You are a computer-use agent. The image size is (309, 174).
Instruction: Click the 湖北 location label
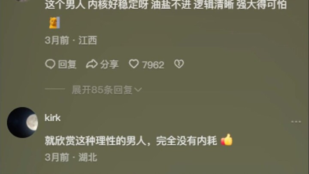tap(88, 157)
